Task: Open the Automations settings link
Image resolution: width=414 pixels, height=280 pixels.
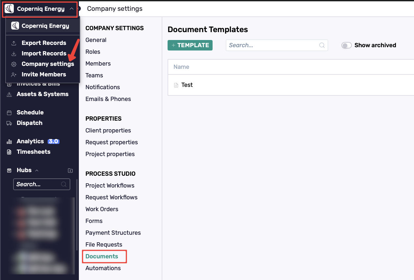Action: coord(103,268)
